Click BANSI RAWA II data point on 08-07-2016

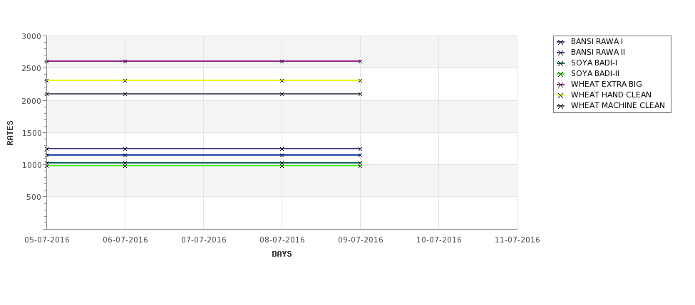(282, 155)
